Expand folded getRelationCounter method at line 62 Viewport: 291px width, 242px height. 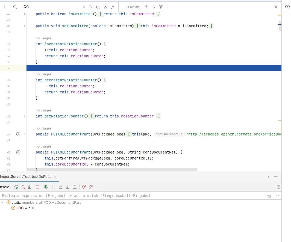click(x=25, y=116)
